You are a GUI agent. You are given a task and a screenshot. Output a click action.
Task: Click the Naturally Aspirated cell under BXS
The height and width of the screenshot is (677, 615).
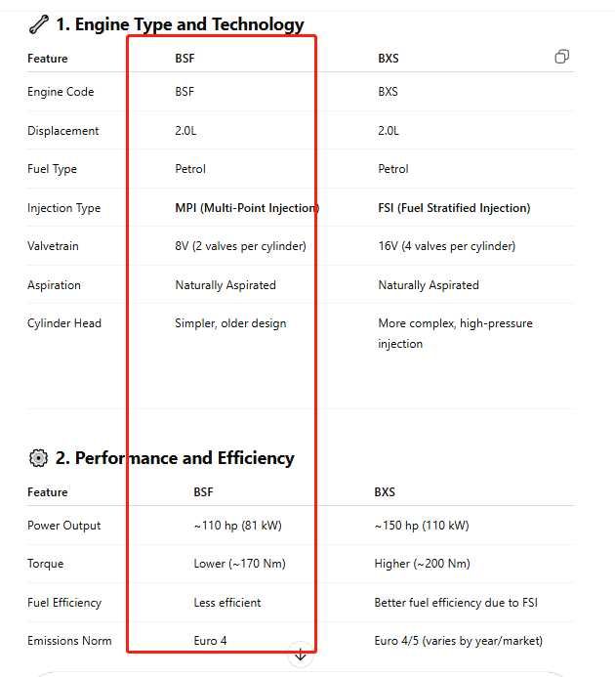click(429, 285)
